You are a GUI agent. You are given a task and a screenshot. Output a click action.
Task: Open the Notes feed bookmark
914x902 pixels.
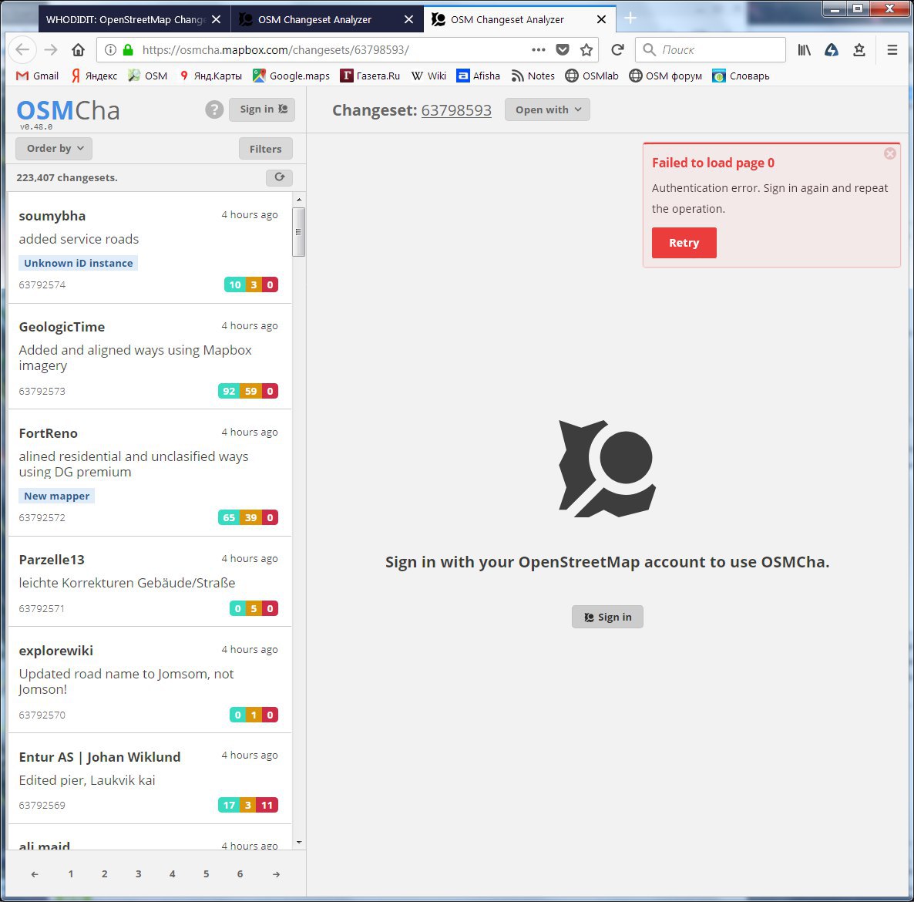click(x=533, y=76)
